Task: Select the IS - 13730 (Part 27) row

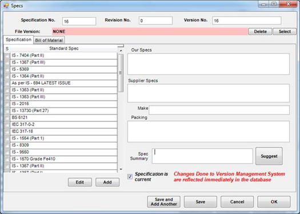Action: [63, 111]
